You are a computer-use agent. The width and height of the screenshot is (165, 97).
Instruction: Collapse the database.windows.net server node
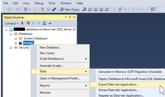point(6,30)
